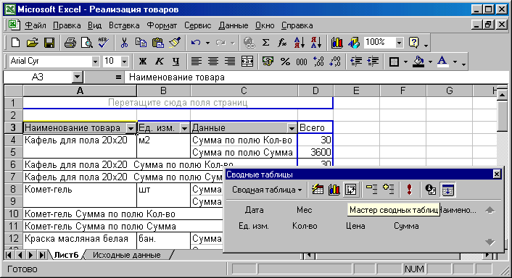The image size is (512, 278).
Task: Click the Сумма field button in PivotTable toolbar
Action: (406, 226)
